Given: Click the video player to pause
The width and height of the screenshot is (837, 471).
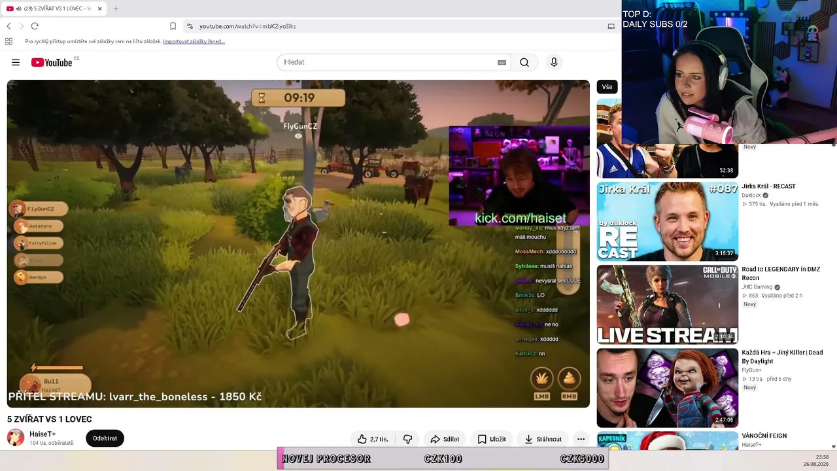Looking at the screenshot, I should click(x=298, y=243).
